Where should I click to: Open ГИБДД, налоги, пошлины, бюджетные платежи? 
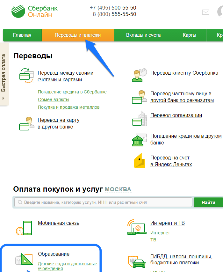pos(181,260)
